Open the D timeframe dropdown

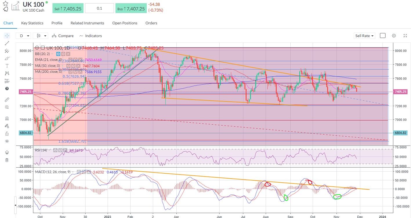click(x=23, y=35)
